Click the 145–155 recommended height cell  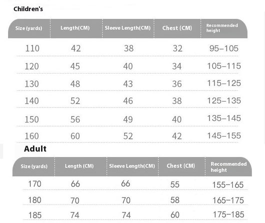(x=224, y=135)
